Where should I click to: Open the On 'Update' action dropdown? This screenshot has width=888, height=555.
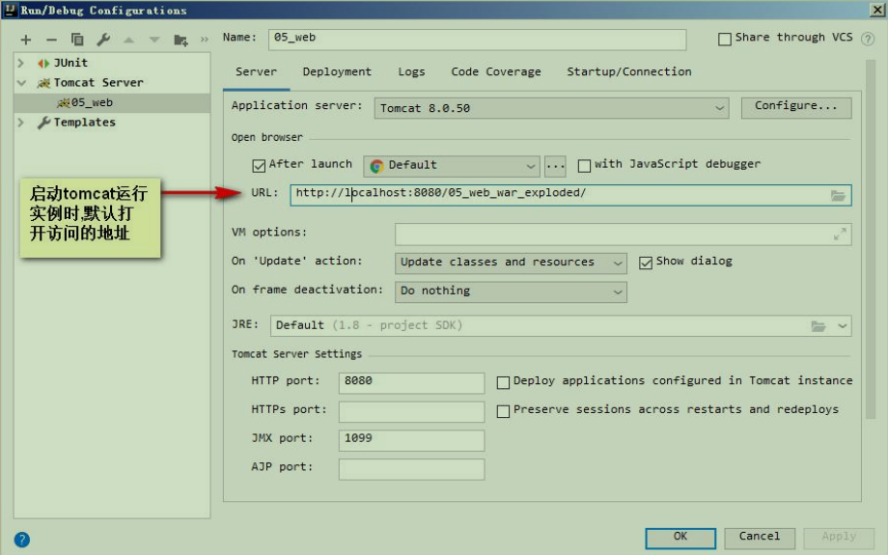click(511, 263)
